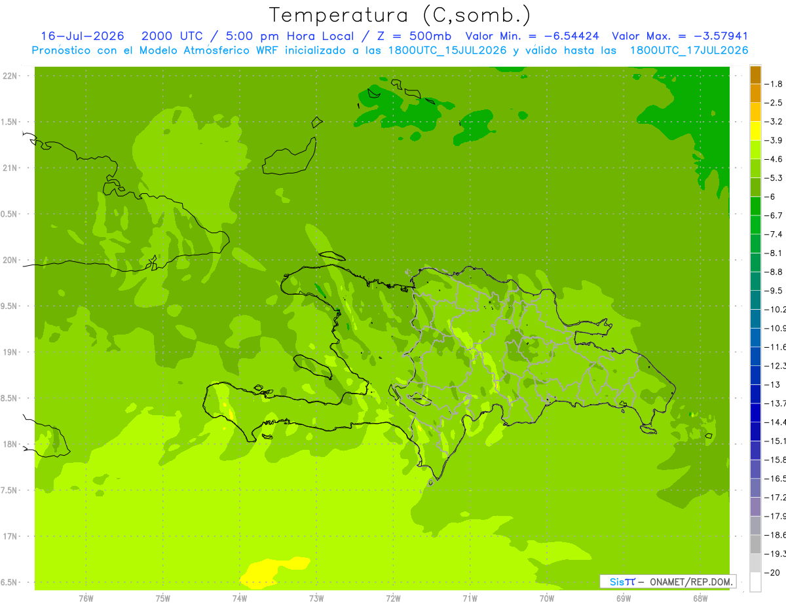Pick the green swatch between -6 and -6.7
786x607 pixels.
click(755, 206)
